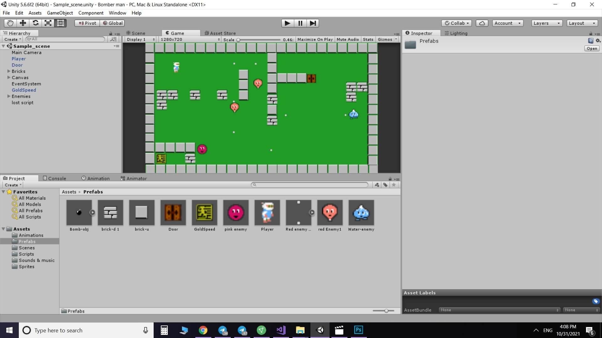
Task: Click the Hierarchy Create button
Action: pos(13,39)
